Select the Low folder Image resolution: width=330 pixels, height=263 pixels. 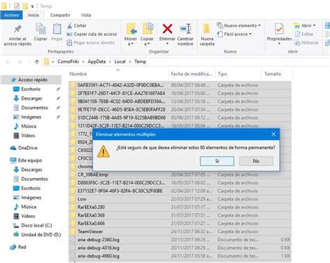(x=180, y=199)
